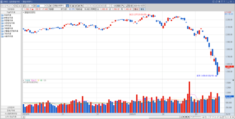
Task: Click the minus zoom-out icon
Action: 228,117
